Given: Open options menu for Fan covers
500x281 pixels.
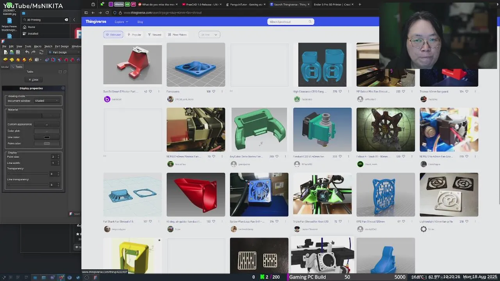Looking at the screenshot, I should coord(222,91).
